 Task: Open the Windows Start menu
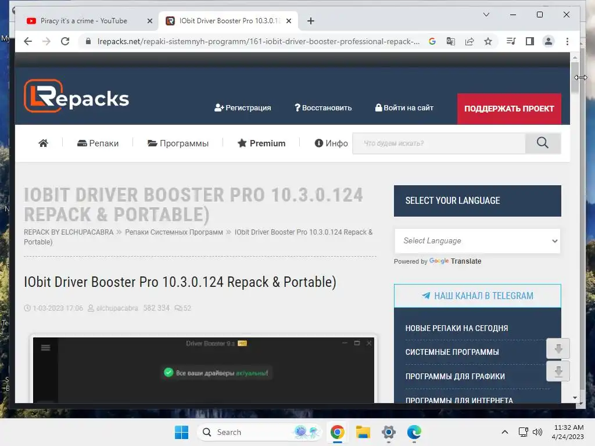tap(181, 432)
